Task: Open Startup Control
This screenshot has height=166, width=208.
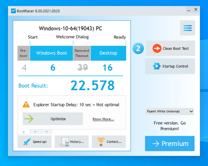Action: pos(170,66)
